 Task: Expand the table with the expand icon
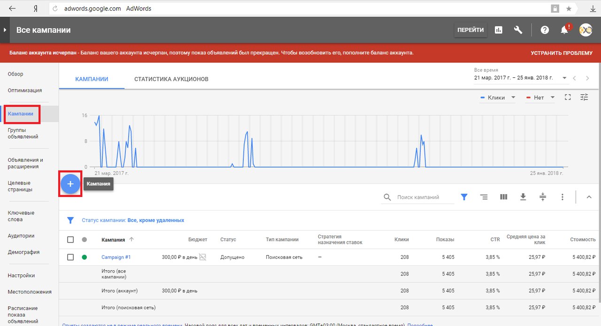click(543, 197)
